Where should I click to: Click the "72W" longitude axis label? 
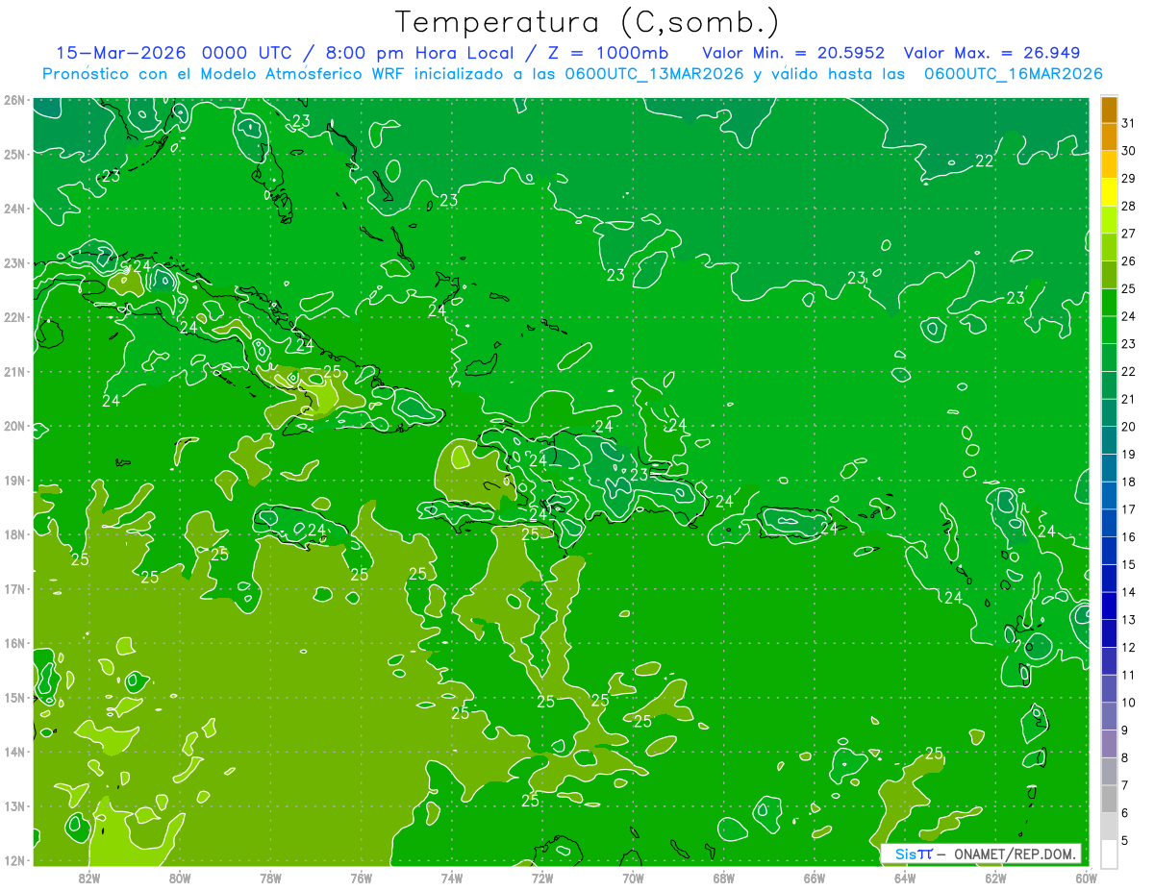(542, 878)
